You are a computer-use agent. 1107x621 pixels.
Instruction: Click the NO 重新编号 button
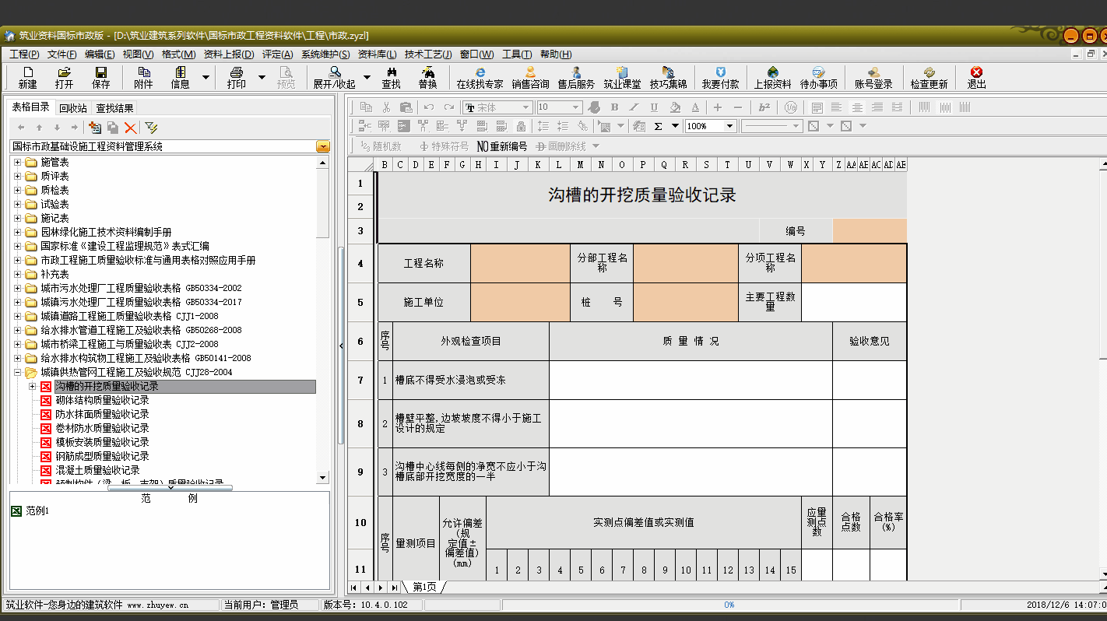pyautogui.click(x=501, y=146)
